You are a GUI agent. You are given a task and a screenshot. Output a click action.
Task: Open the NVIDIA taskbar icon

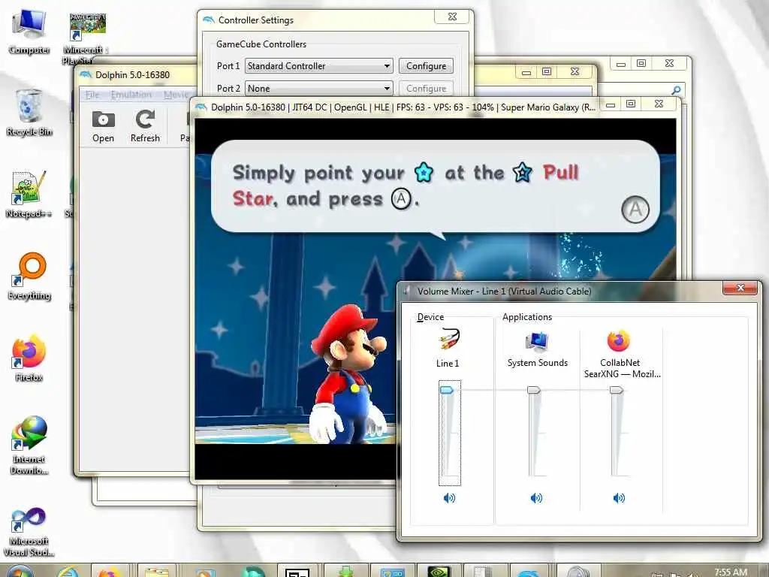439,572
